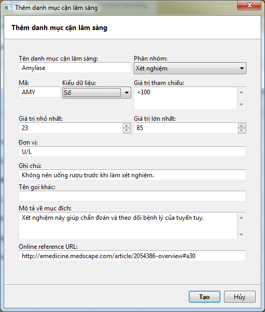Open the Kiểu dữ liệu dropdown

click(96, 93)
